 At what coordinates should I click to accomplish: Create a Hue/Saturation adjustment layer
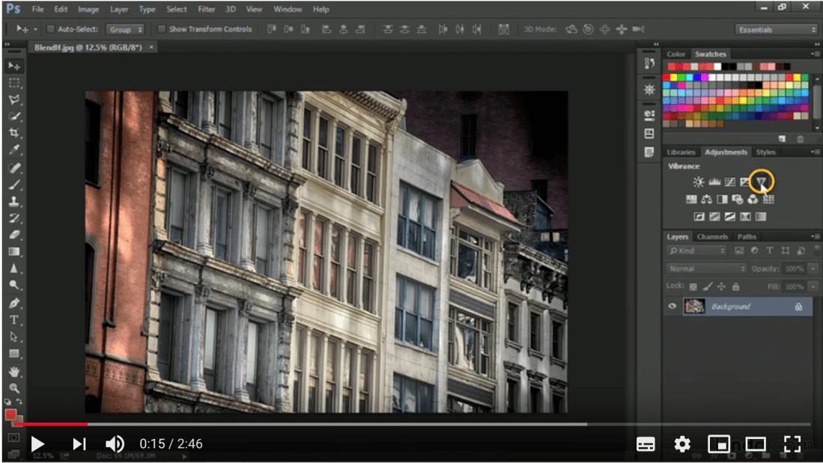690,198
